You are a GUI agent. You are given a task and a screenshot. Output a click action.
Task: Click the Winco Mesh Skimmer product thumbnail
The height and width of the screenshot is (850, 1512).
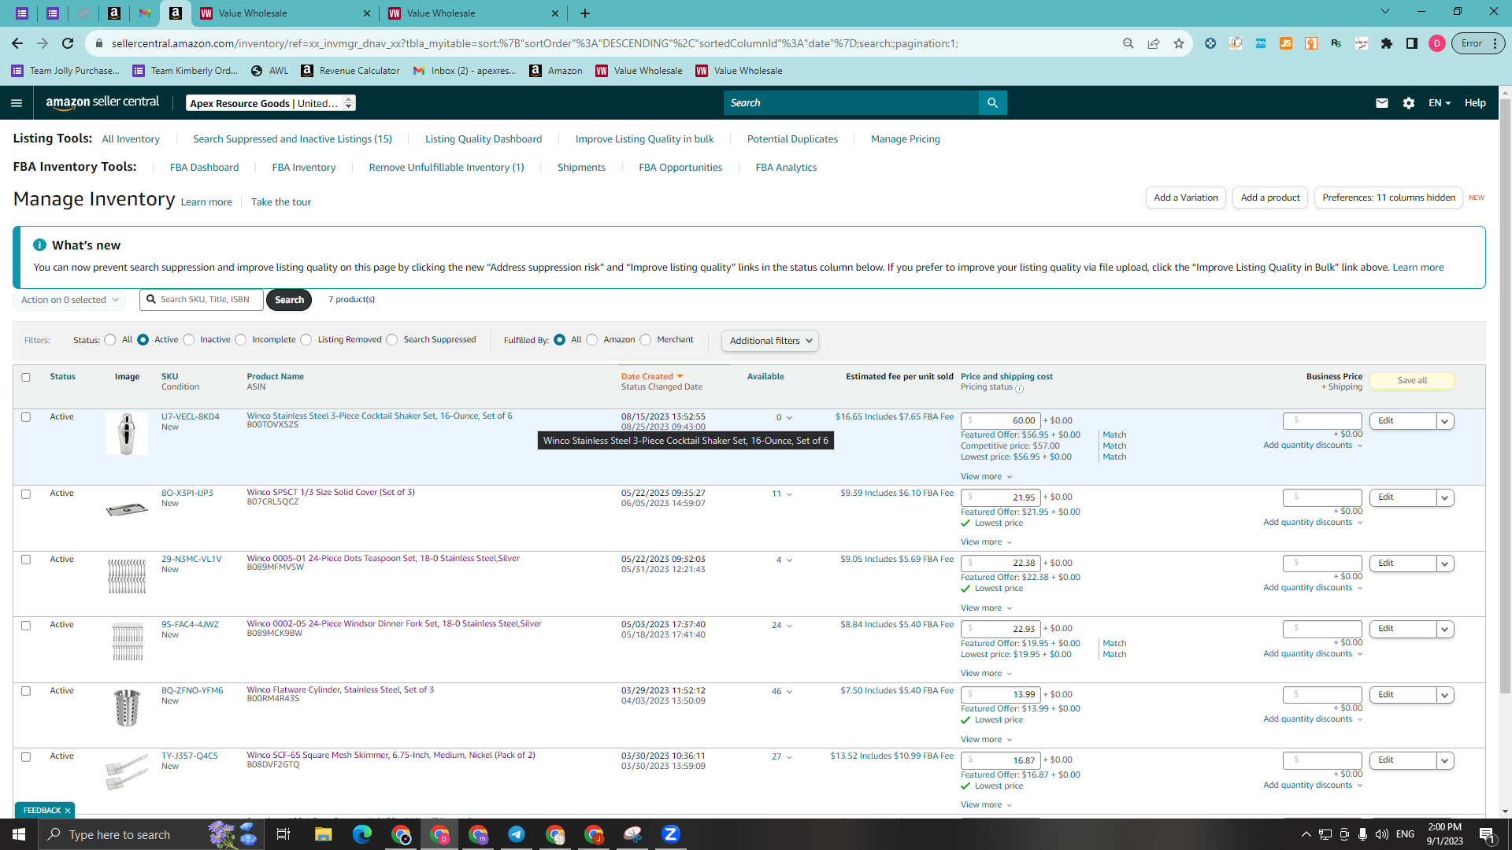(127, 772)
